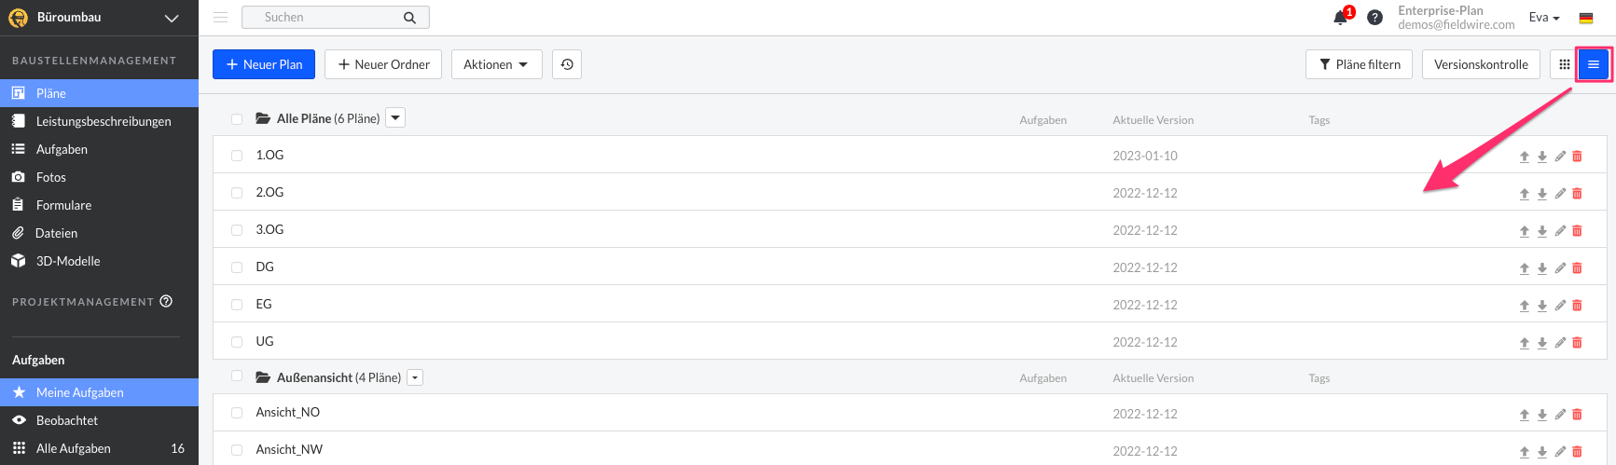1616x465 pixels.
Task: Upload a new version for DG plan
Action: (x=1525, y=268)
